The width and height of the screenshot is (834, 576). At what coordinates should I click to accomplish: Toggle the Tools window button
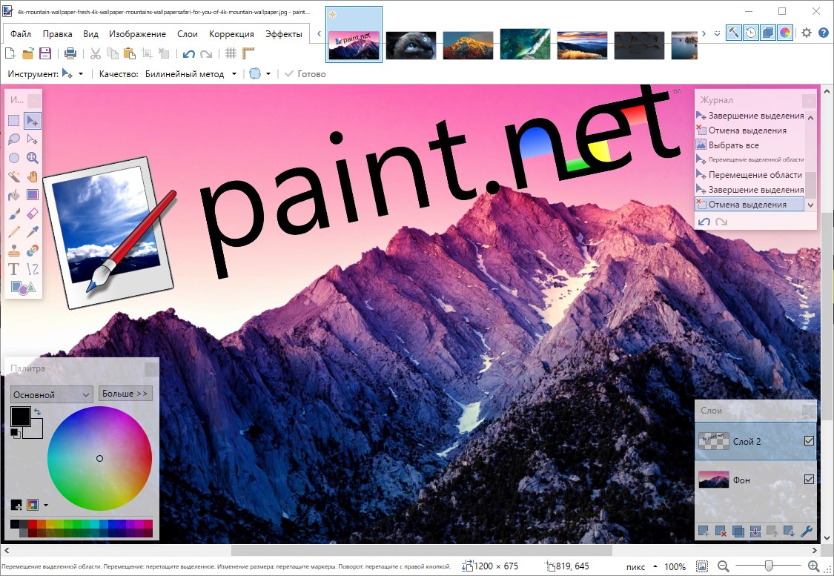(x=733, y=33)
